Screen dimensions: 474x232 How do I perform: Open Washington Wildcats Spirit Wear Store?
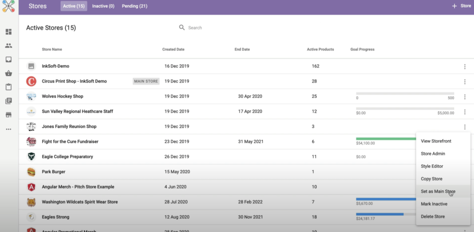pyautogui.click(x=80, y=202)
